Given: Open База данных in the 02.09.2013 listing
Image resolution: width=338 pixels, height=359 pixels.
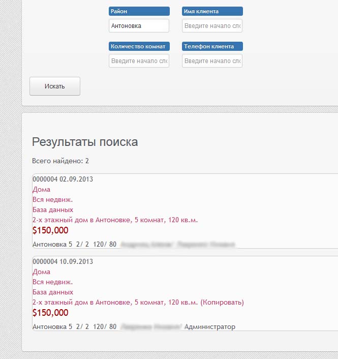Looking at the screenshot, I should [53, 210].
